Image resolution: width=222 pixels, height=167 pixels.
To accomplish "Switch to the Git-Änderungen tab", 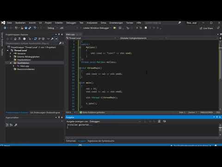I will coord(45,113).
